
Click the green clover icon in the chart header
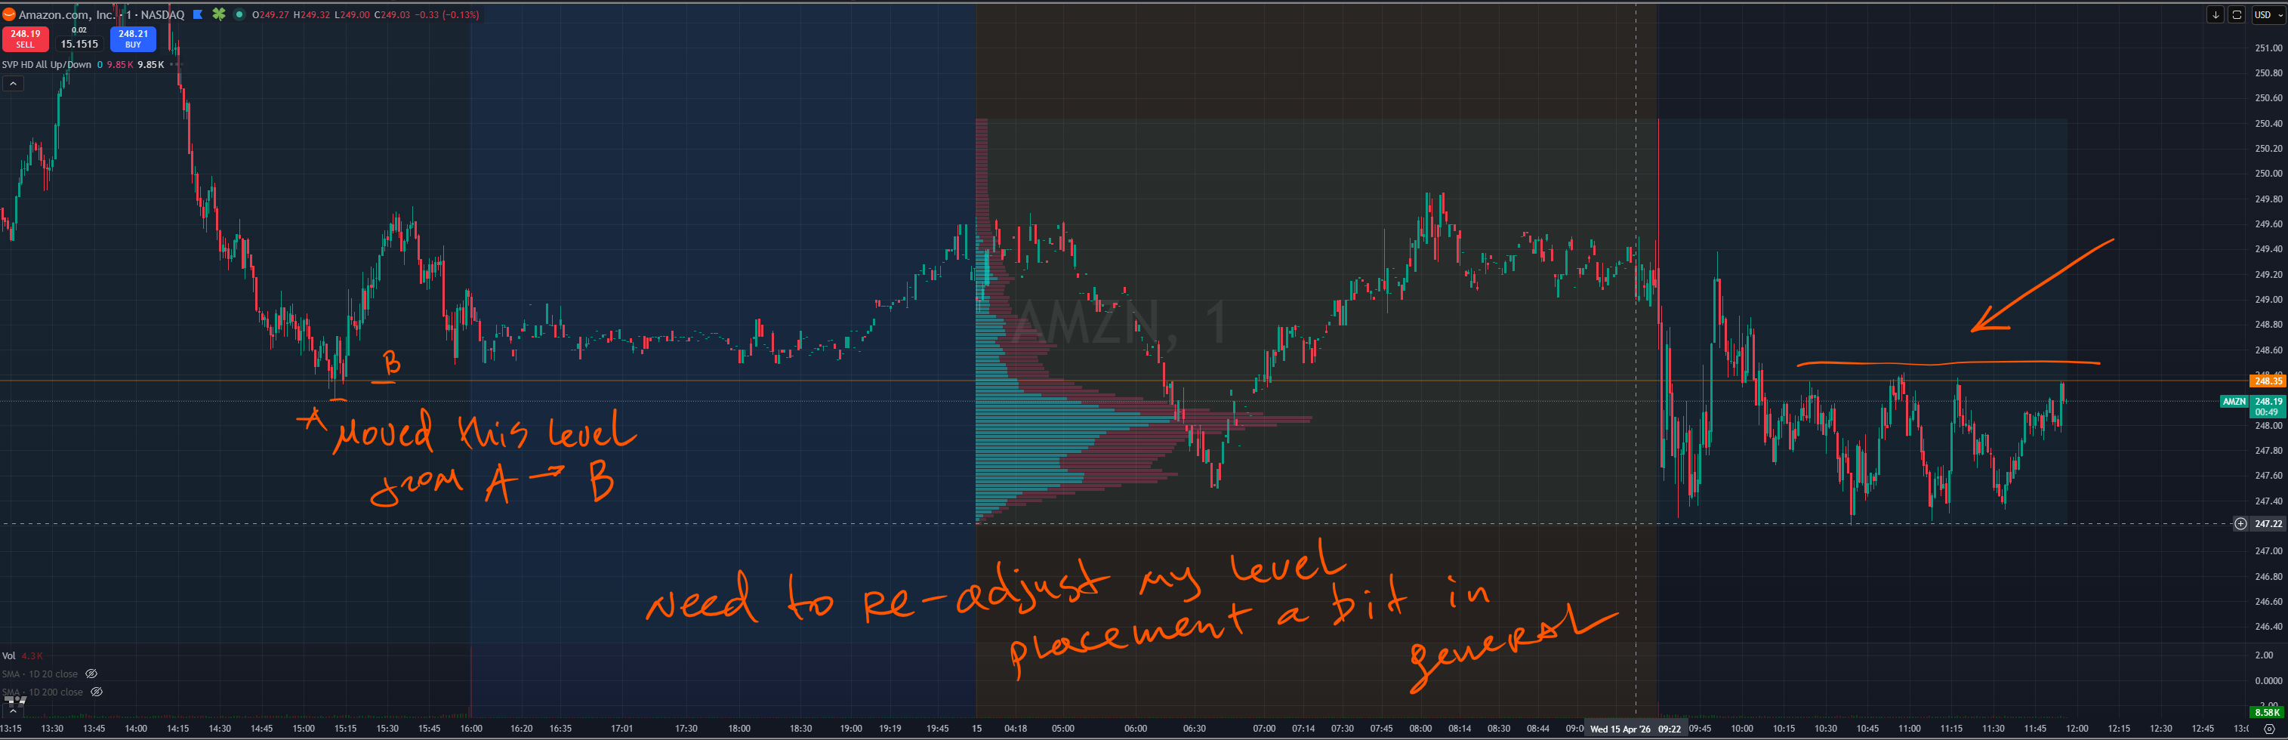pos(218,15)
